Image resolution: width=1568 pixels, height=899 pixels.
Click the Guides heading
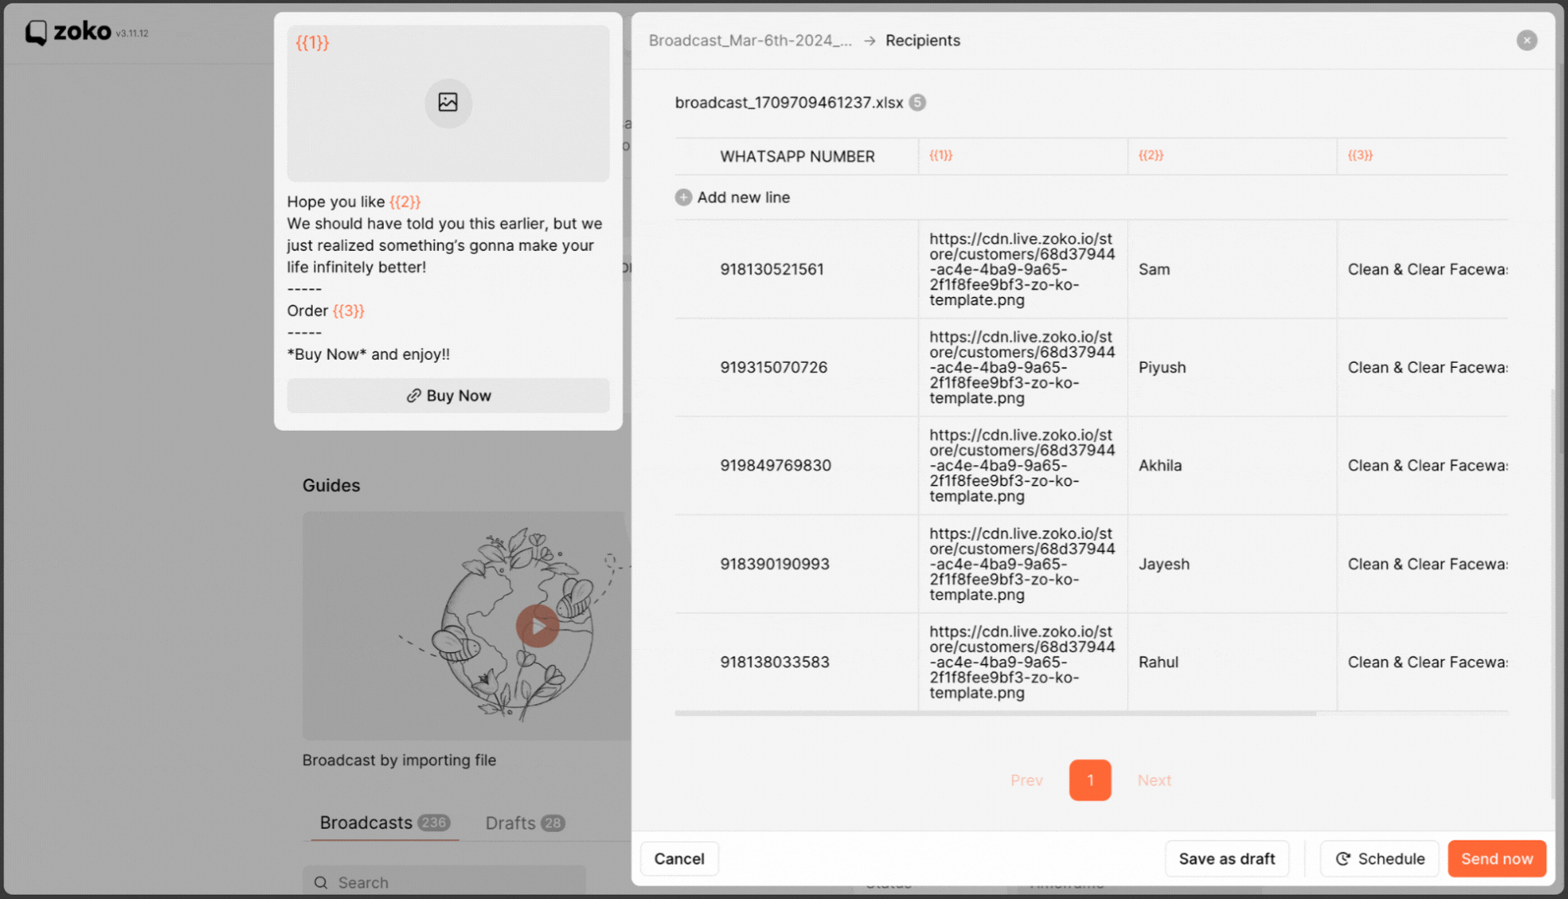[331, 485]
